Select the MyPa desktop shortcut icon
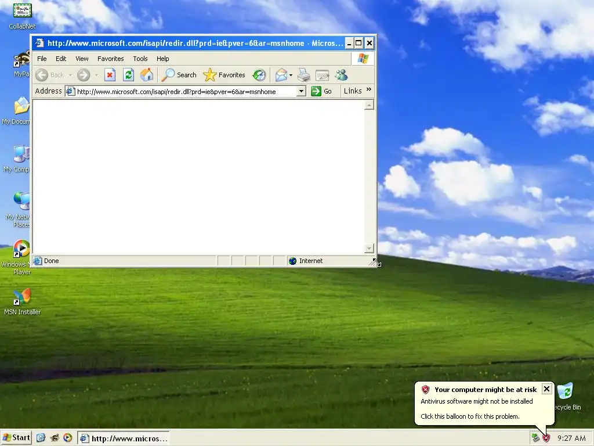 [21, 64]
